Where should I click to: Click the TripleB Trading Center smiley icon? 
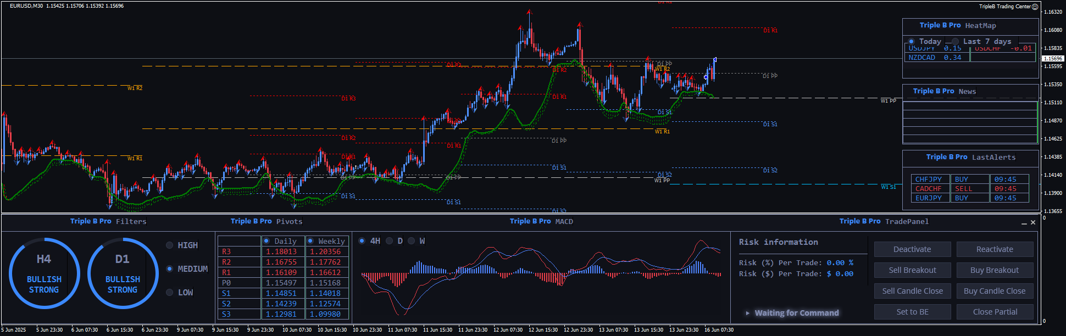[1035, 7]
